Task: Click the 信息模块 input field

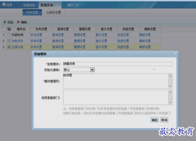Action: (x=117, y=64)
